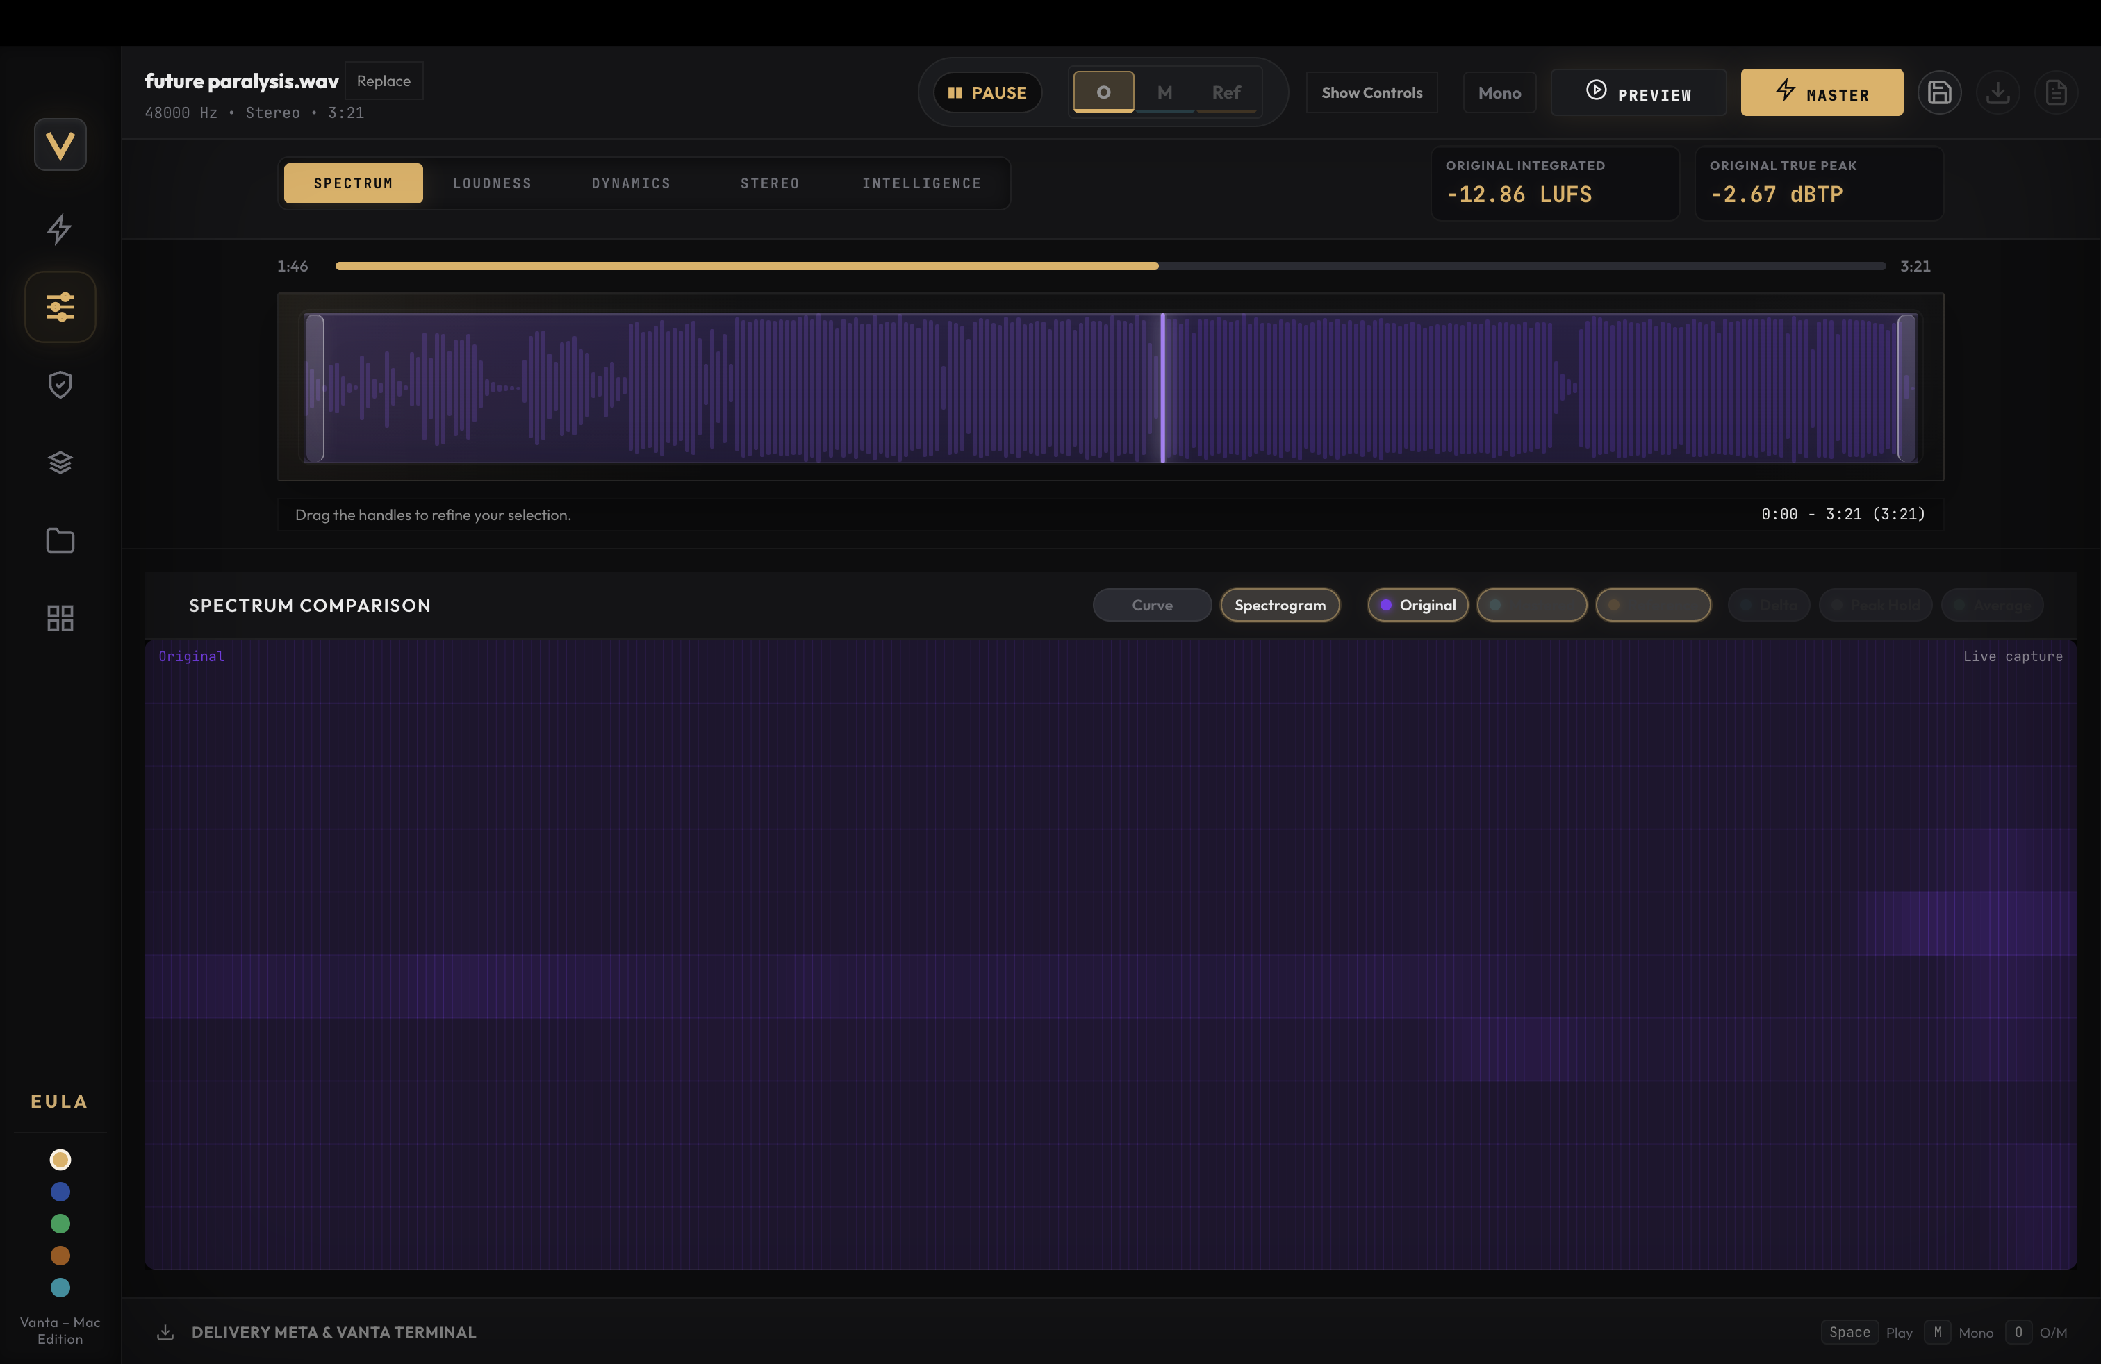
Task: Click the download icon in the top toolbar
Action: (1999, 92)
